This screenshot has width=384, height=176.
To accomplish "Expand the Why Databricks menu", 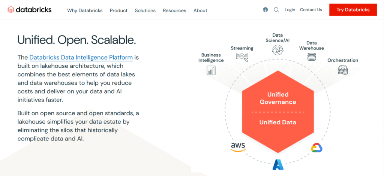I will click(85, 10).
